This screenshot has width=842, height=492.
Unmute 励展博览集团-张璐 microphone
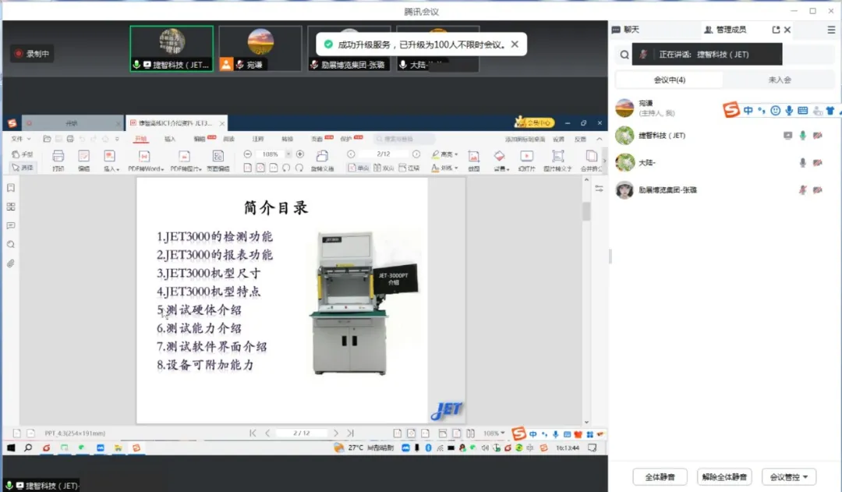803,189
